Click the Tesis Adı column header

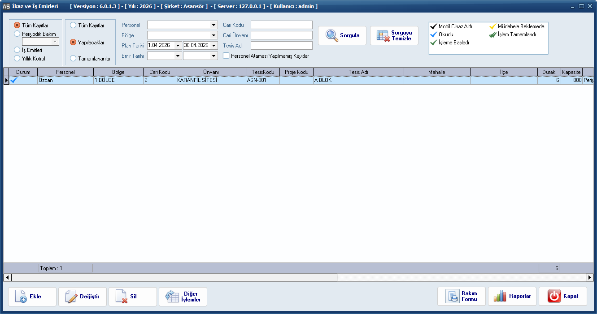tap(358, 72)
